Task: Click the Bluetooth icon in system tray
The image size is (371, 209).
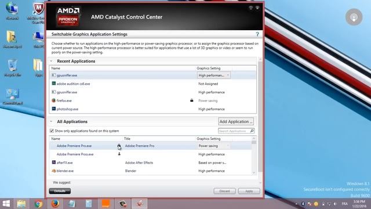Action: pyautogui.click(x=303, y=204)
